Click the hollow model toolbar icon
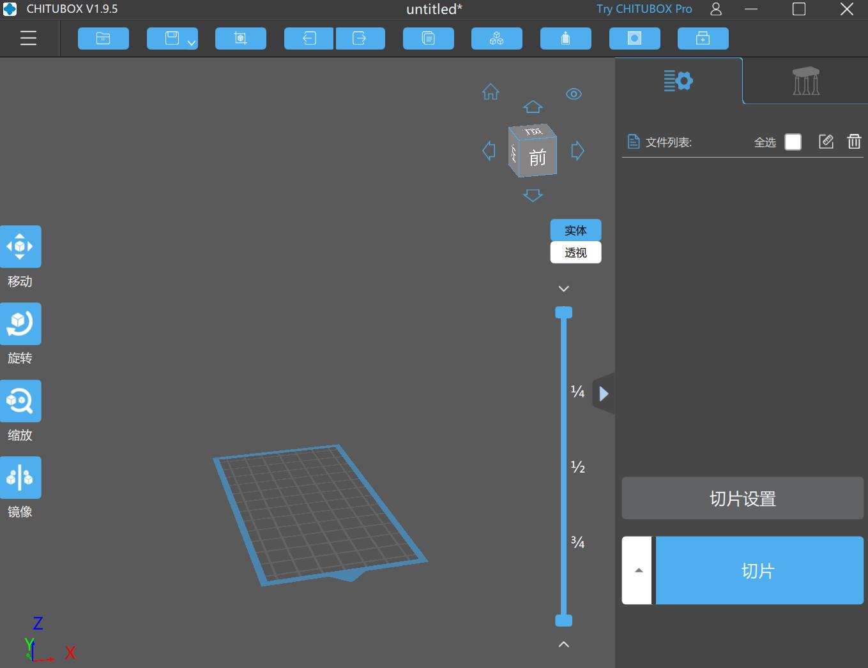The width and height of the screenshot is (868, 668). [x=565, y=38]
